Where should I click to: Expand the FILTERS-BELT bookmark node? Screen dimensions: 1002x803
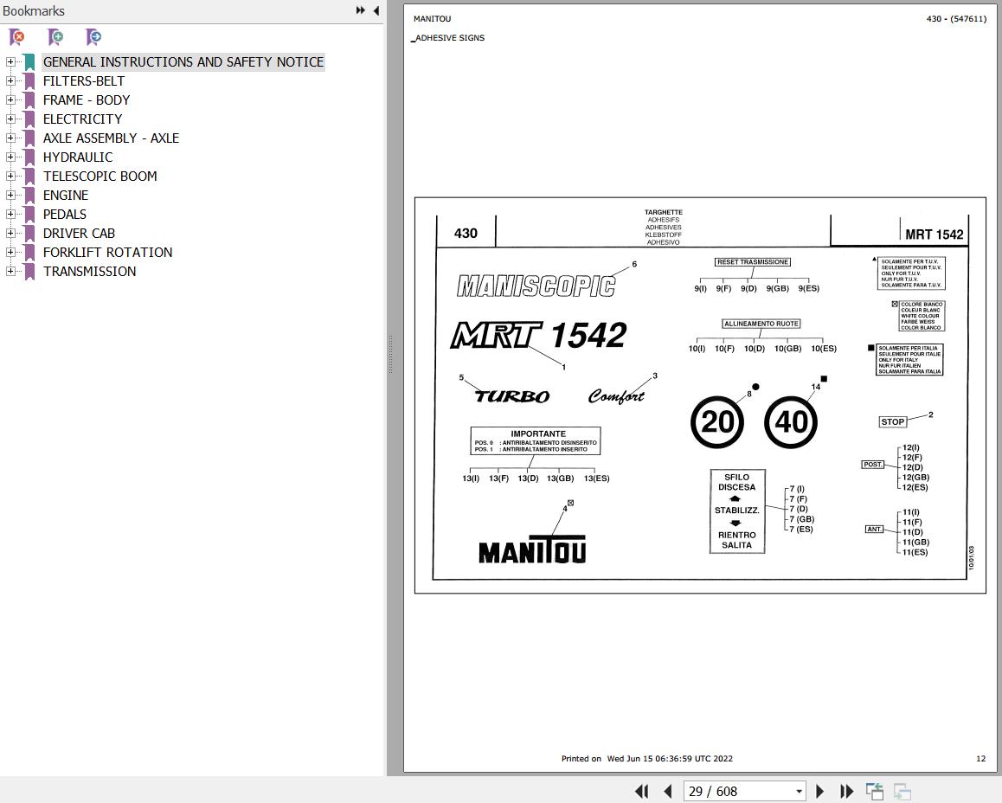tap(10, 81)
